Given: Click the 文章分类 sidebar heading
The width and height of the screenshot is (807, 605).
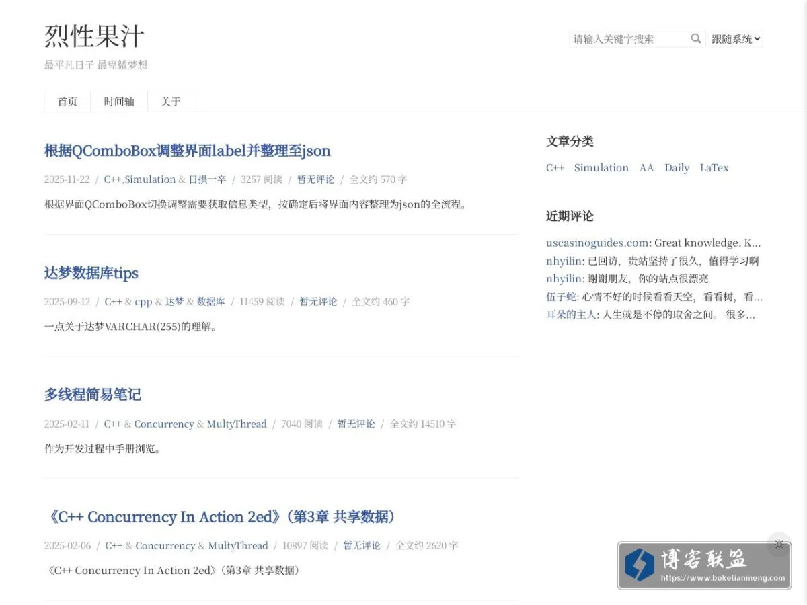Looking at the screenshot, I should [x=570, y=141].
